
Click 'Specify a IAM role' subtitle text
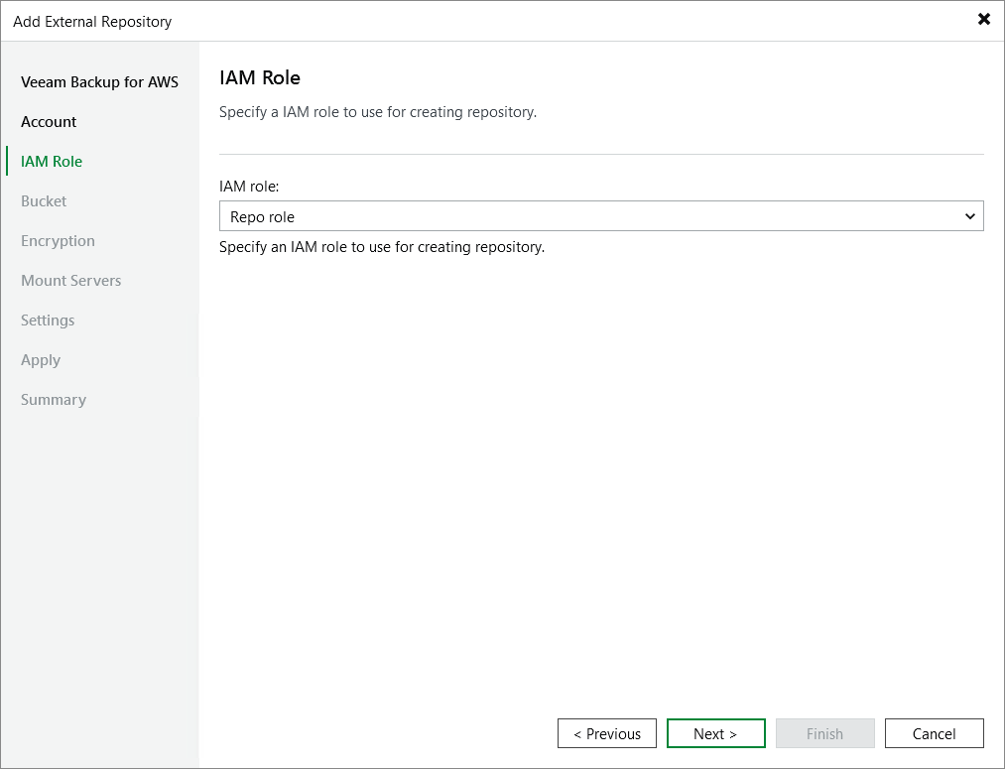(x=378, y=112)
